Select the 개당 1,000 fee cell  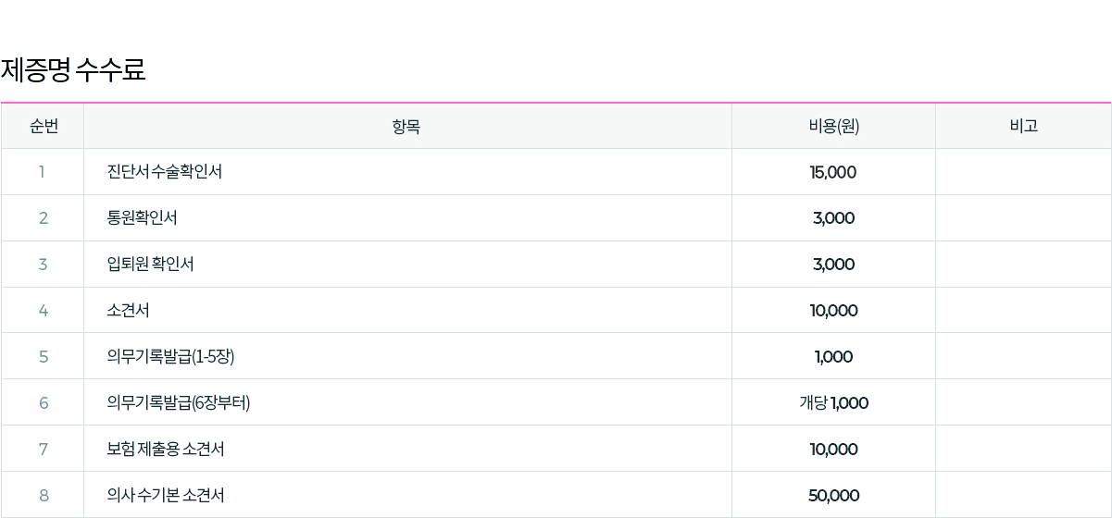pyautogui.click(x=833, y=403)
